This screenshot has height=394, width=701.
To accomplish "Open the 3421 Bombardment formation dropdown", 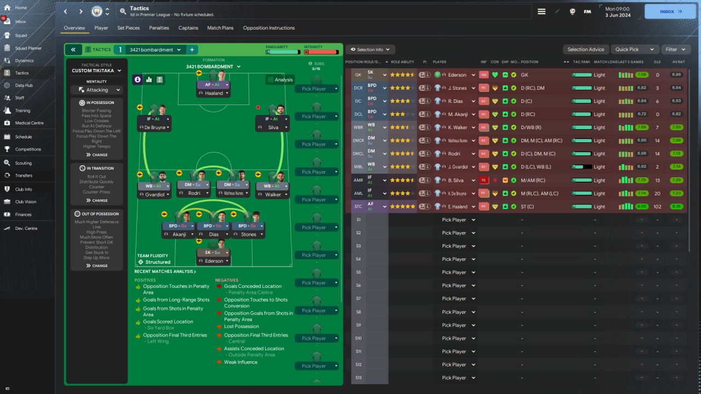I will 214,67.
